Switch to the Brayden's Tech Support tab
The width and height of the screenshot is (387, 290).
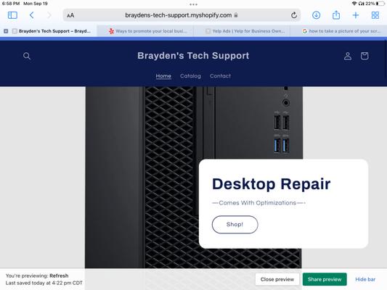tap(49, 31)
